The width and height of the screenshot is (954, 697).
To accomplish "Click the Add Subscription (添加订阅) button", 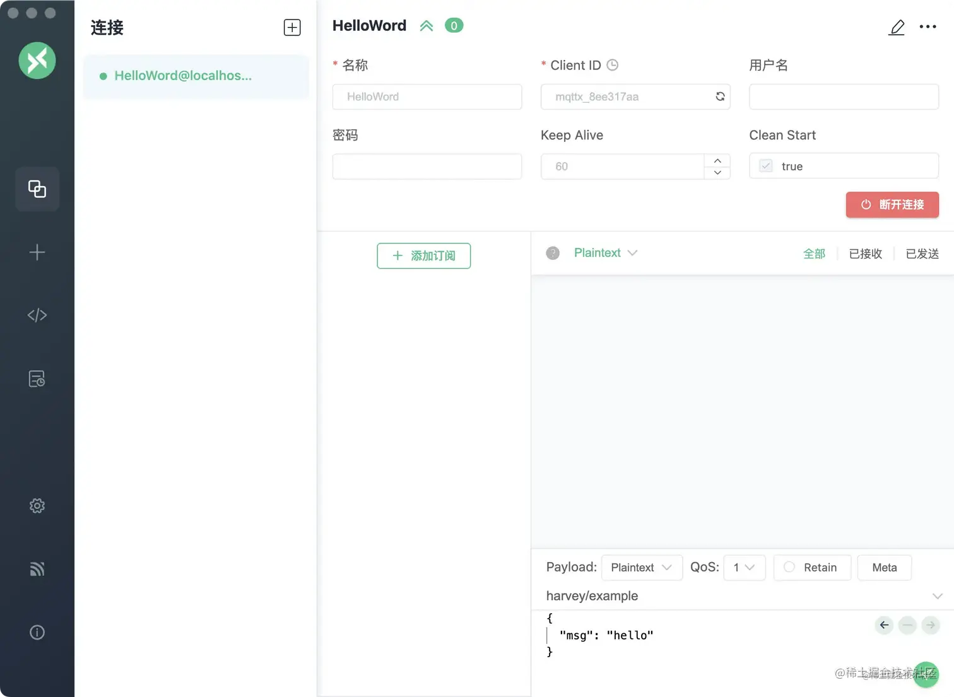I will 424,255.
